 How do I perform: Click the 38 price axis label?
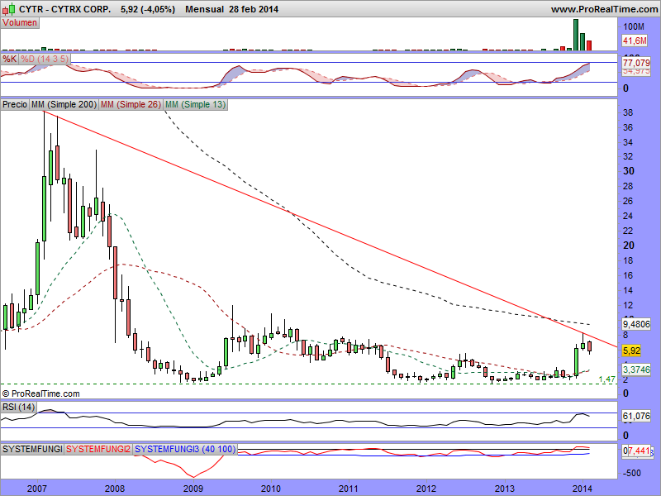coord(628,112)
